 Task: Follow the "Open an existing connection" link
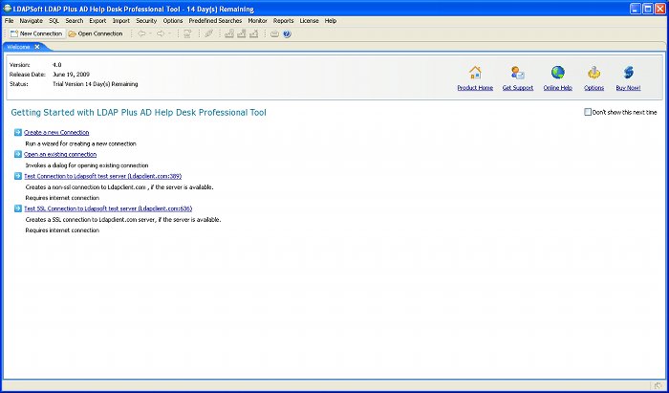[x=60, y=154]
